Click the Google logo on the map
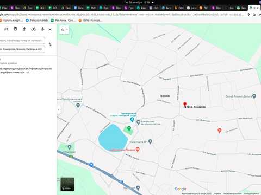This screenshot has height=195, width=261. 181,189
